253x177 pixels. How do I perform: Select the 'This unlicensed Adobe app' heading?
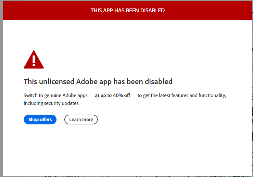pyautogui.click(x=98, y=82)
